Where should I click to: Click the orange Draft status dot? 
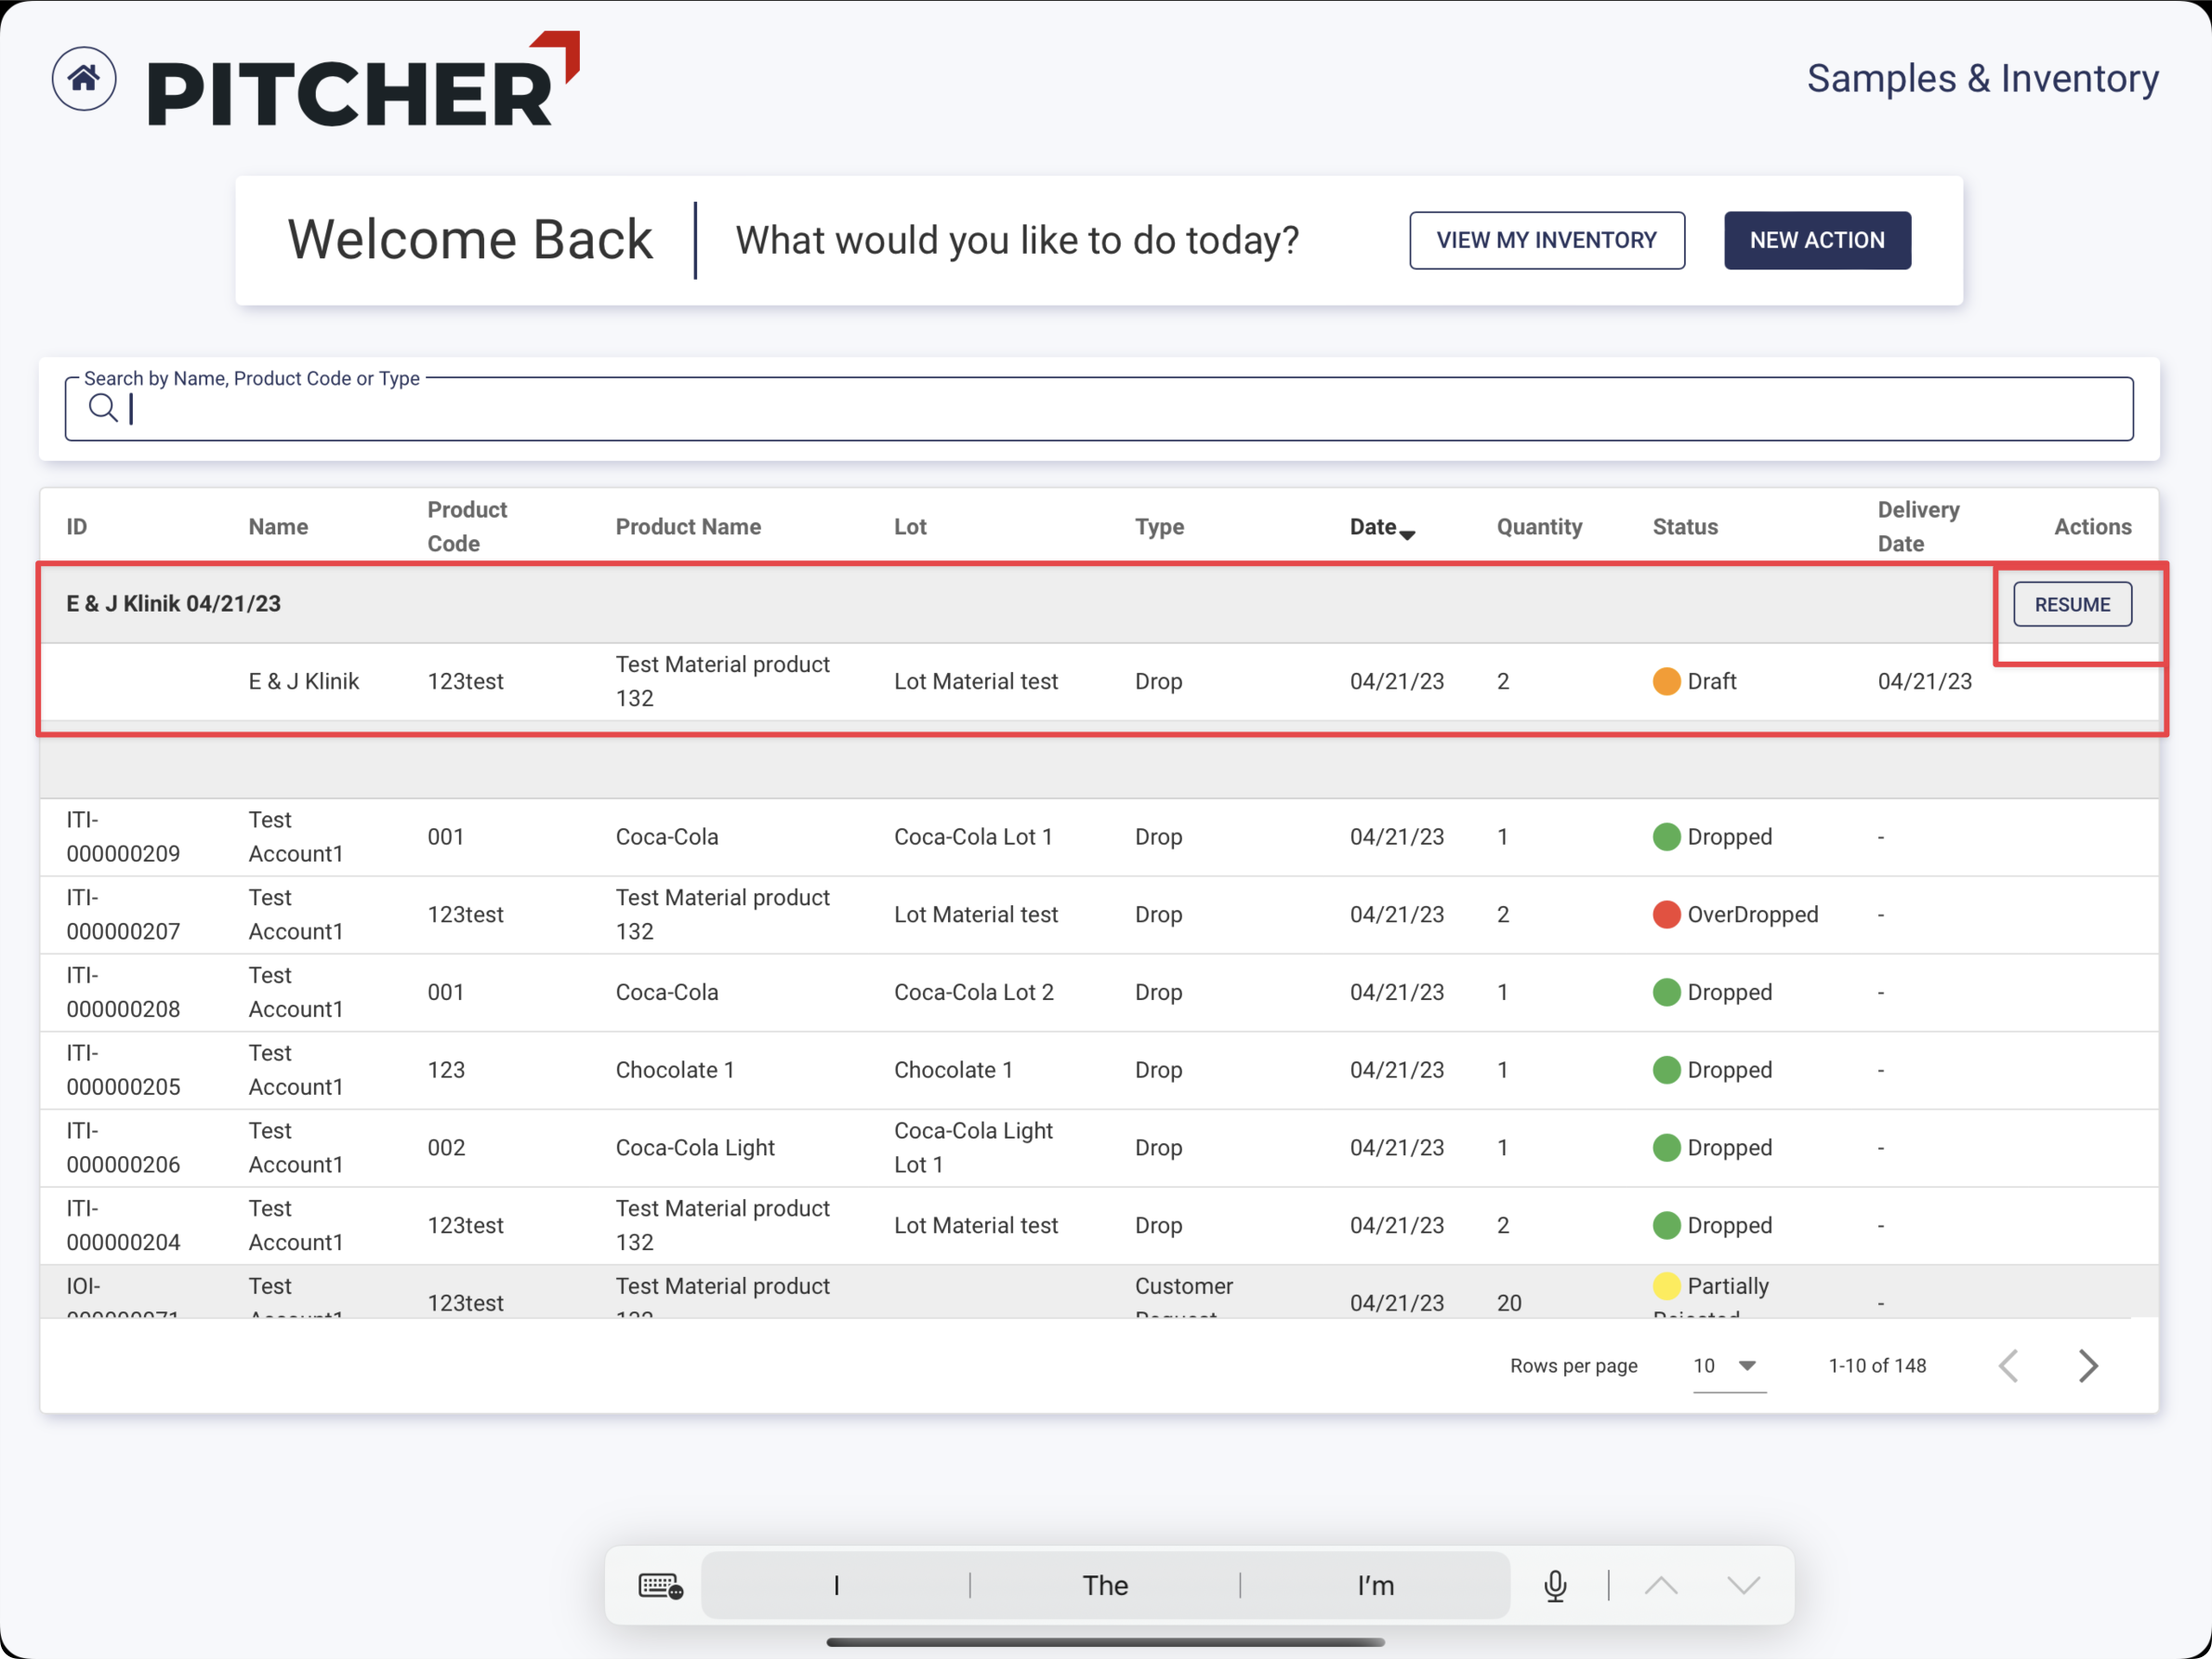coord(1666,681)
